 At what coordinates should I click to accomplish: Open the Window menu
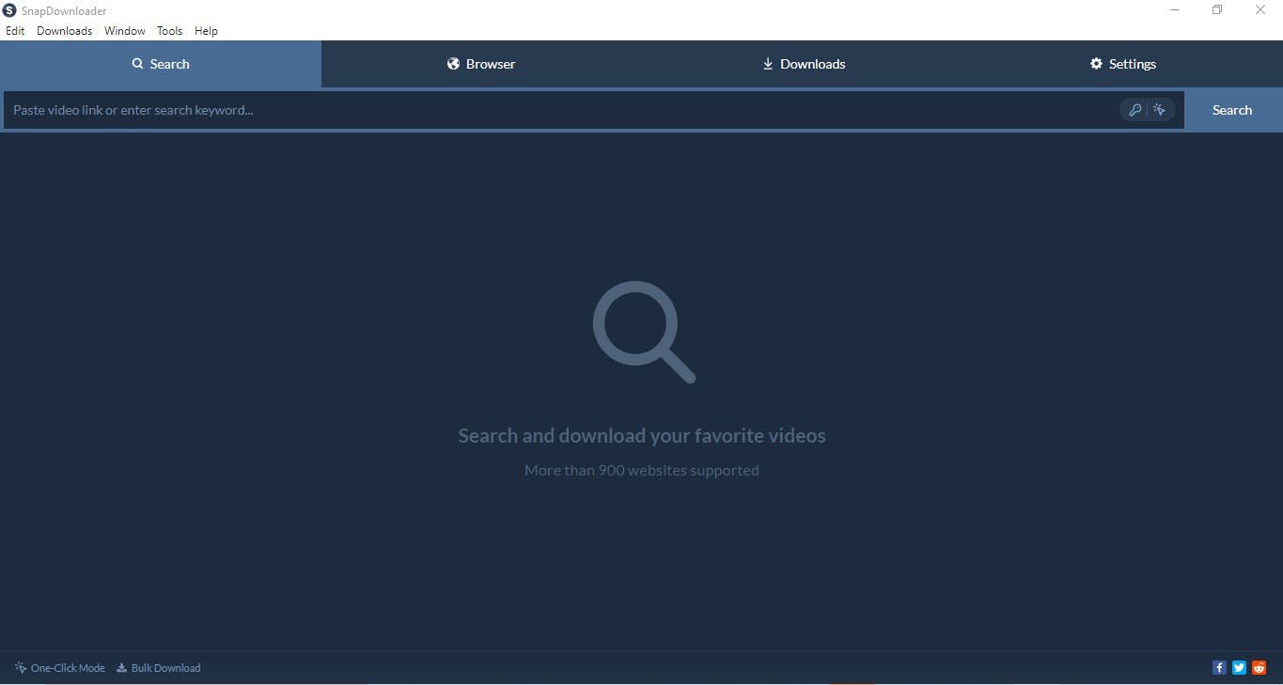[x=125, y=31]
